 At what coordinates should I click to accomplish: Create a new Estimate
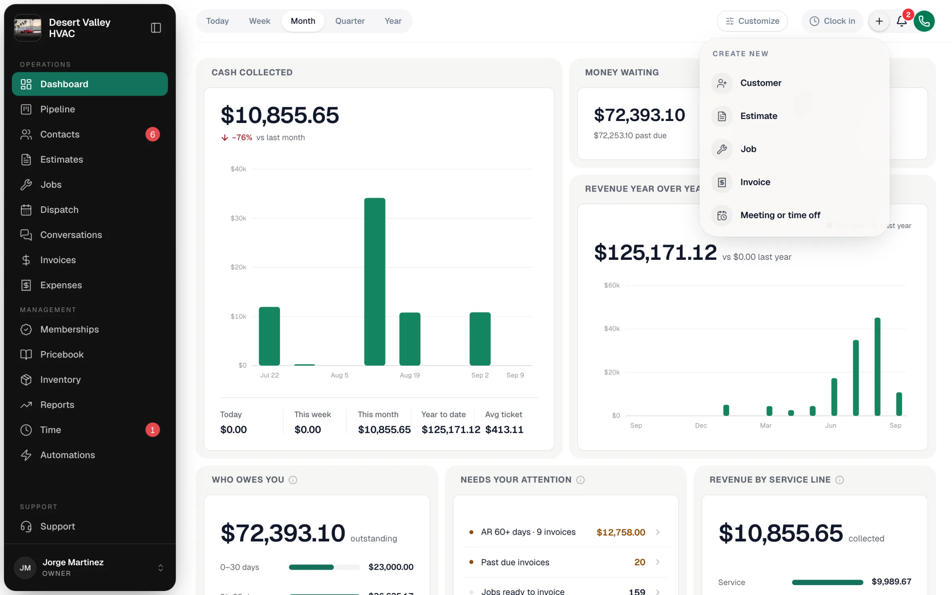[795, 116]
